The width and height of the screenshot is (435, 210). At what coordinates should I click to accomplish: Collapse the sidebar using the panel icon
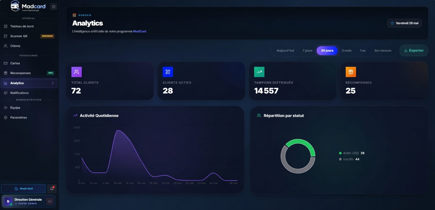pyautogui.click(x=53, y=7)
